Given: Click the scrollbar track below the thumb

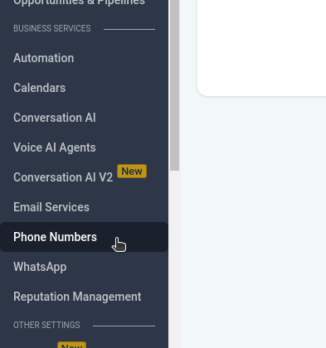Looking at the screenshot, I should pyautogui.click(x=174, y=259).
